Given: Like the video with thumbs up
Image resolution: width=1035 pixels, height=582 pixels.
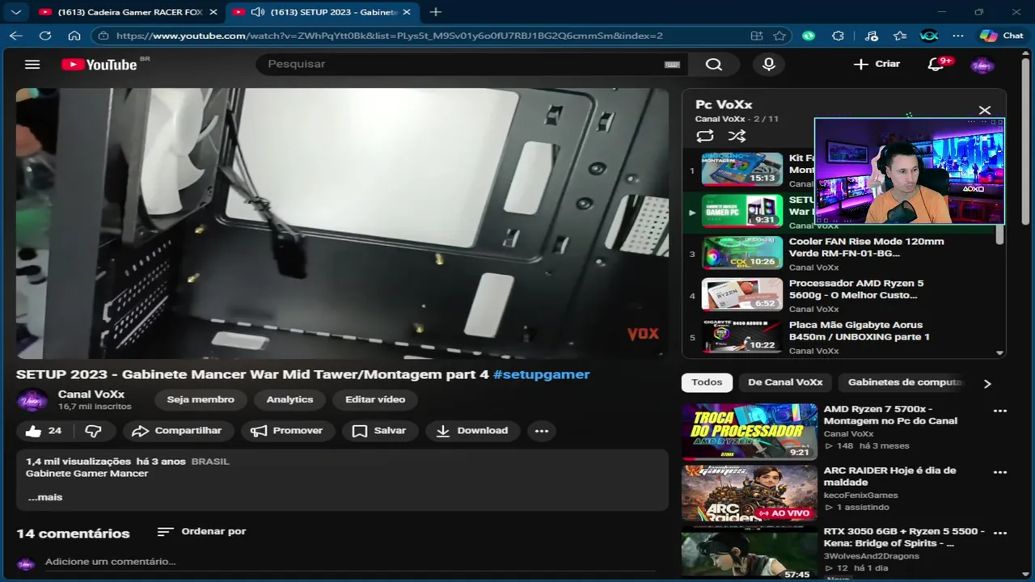Looking at the screenshot, I should pyautogui.click(x=44, y=431).
